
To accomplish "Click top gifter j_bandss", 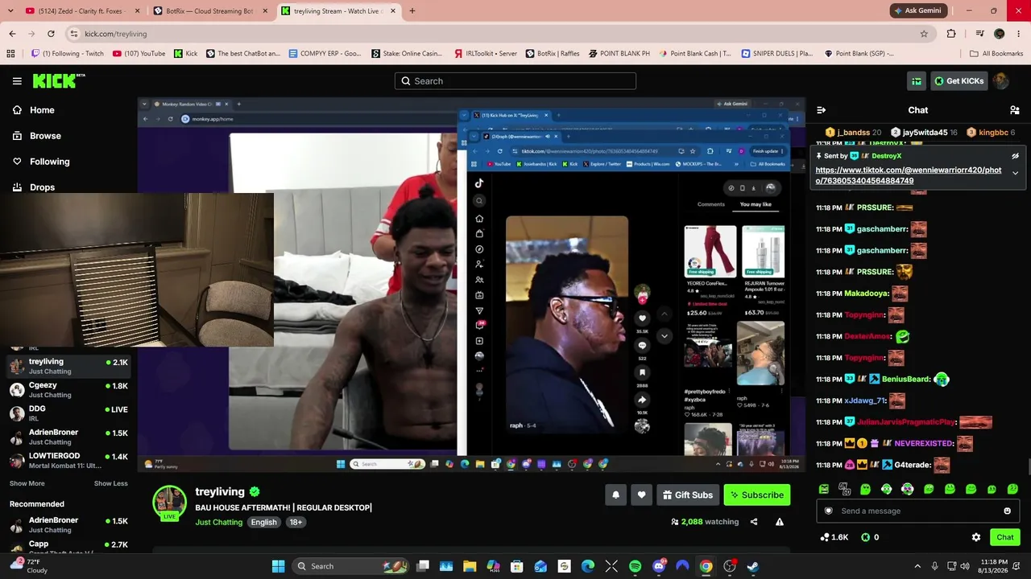I will click(853, 133).
